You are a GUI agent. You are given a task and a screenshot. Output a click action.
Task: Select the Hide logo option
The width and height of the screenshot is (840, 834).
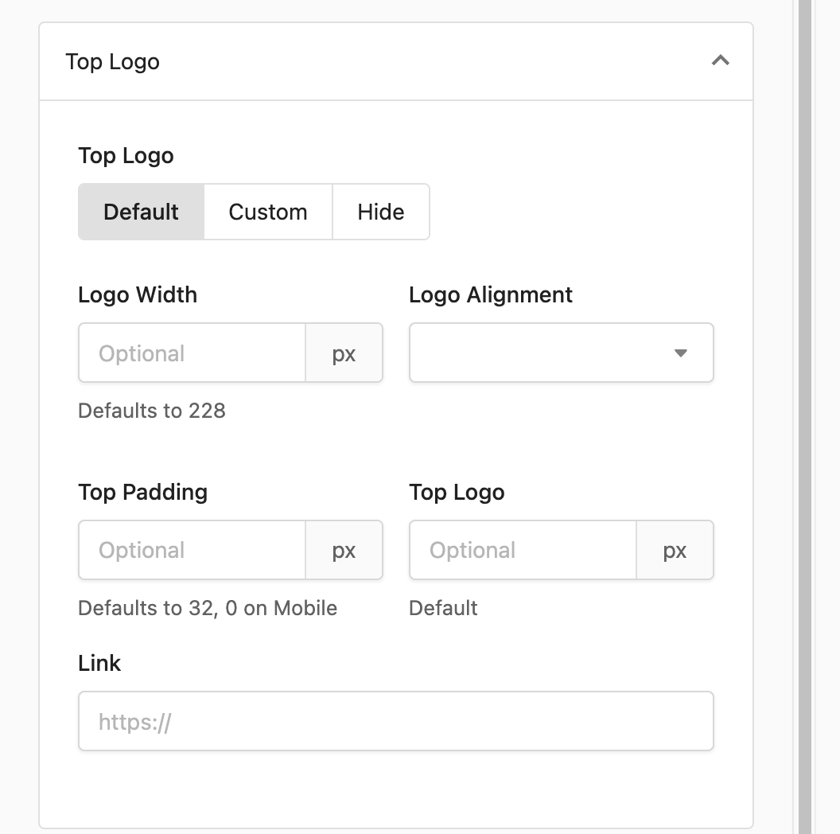coord(381,212)
